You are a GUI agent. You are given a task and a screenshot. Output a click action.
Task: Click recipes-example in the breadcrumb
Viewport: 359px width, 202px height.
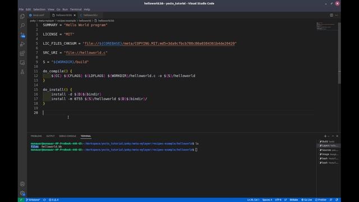tap(66, 21)
